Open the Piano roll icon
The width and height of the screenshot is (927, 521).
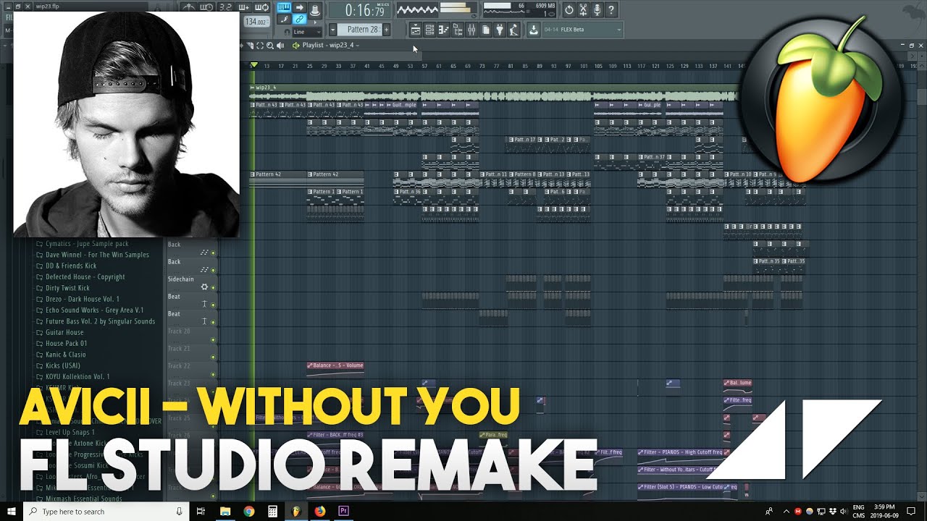443,30
